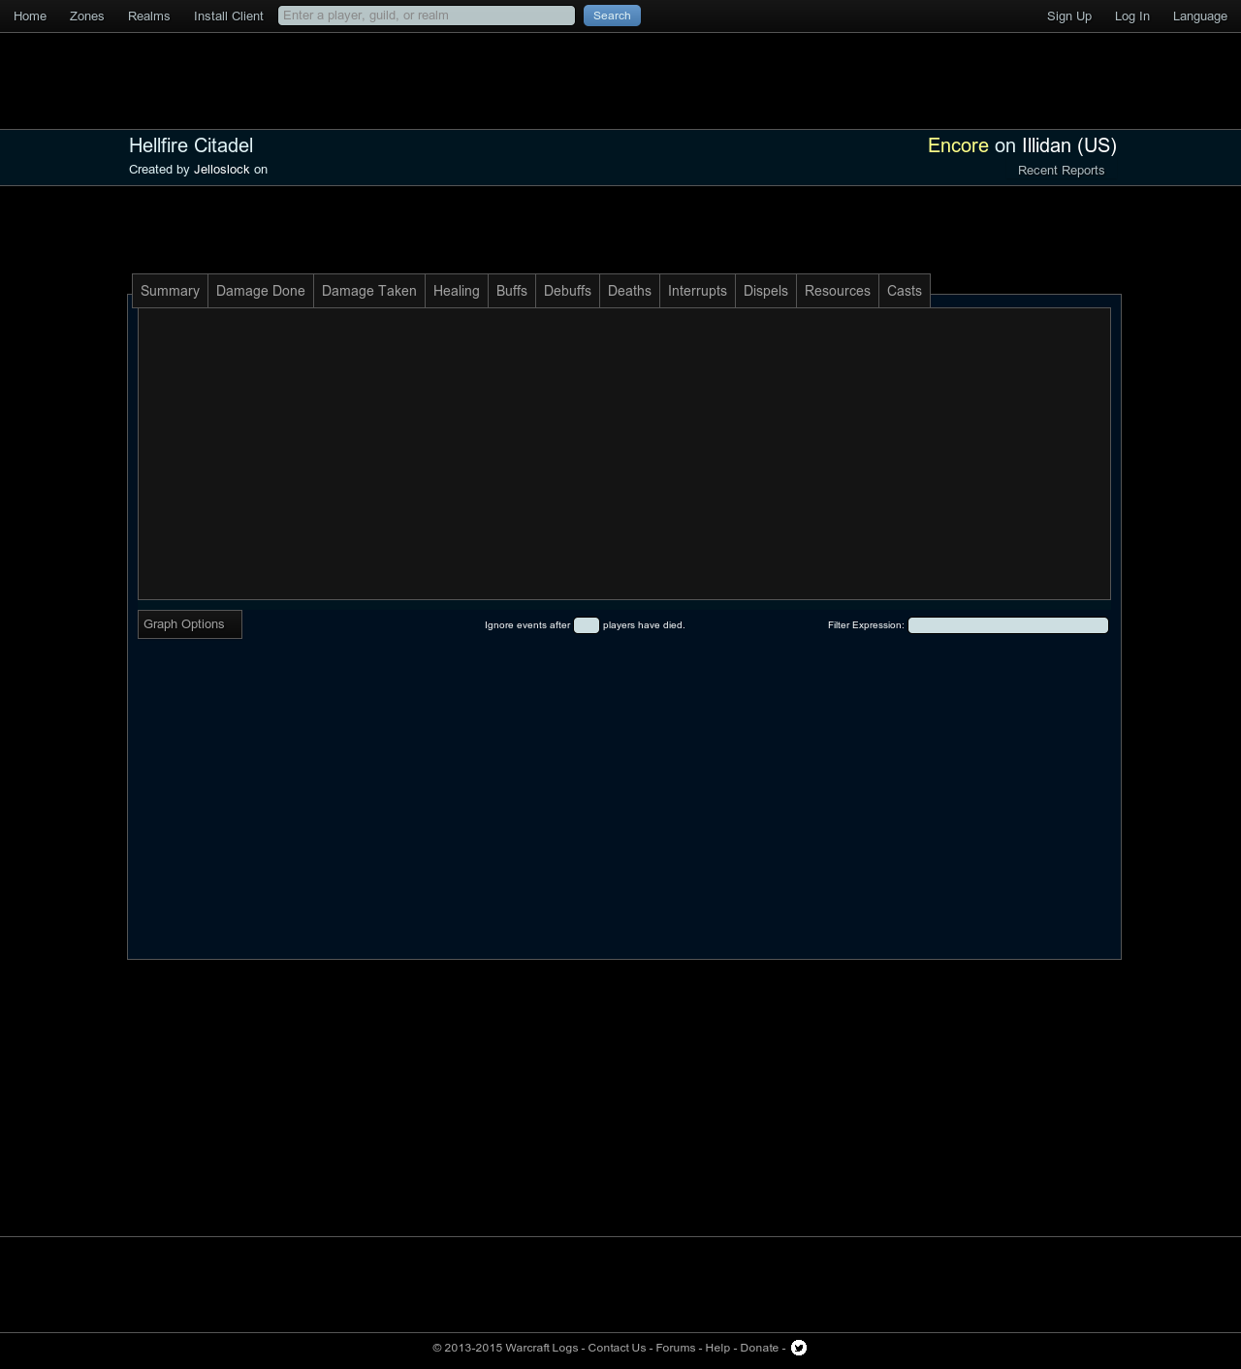The image size is (1241, 1369).
Task: Switch to the Resources tab
Action: [838, 291]
